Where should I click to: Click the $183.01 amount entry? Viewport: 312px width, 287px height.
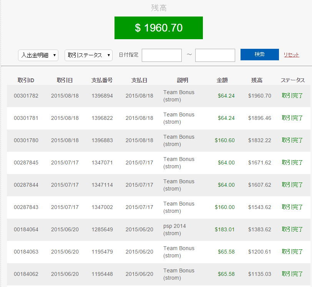(x=225, y=229)
